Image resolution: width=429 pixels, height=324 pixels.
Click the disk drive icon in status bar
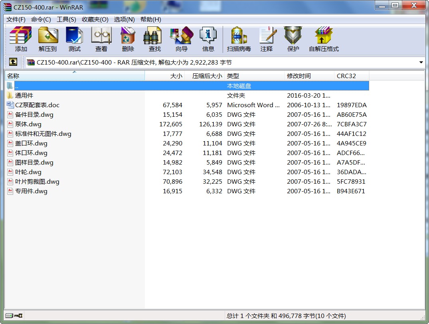pos(9,316)
